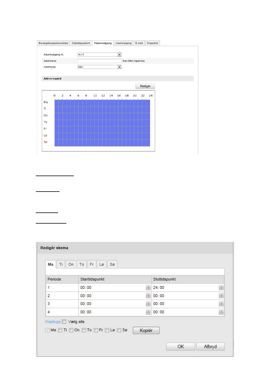Image resolution: width=273 pixels, height=386 pixels.
Task: Tick the Fr copy checkbox
Action: (96, 330)
